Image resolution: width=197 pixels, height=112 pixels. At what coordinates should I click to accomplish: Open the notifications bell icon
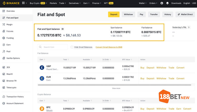167,3
